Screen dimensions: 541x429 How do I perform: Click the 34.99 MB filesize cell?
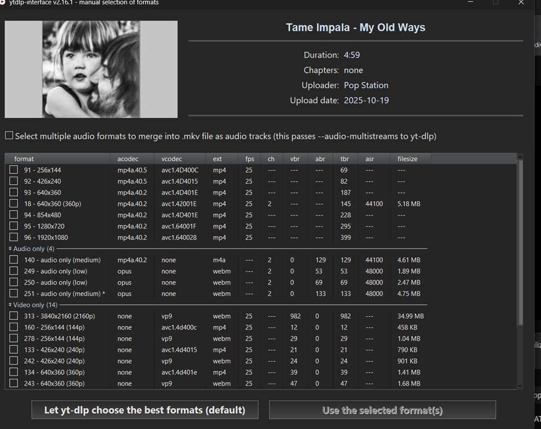pos(410,316)
